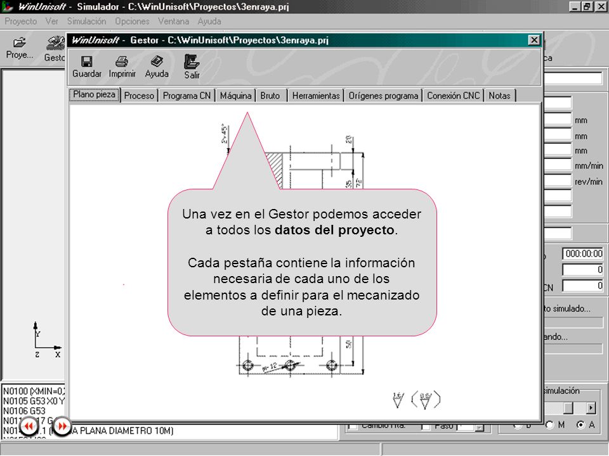The width and height of the screenshot is (609, 456).
Task: Click program line N0106 G53
Action: pos(24,411)
